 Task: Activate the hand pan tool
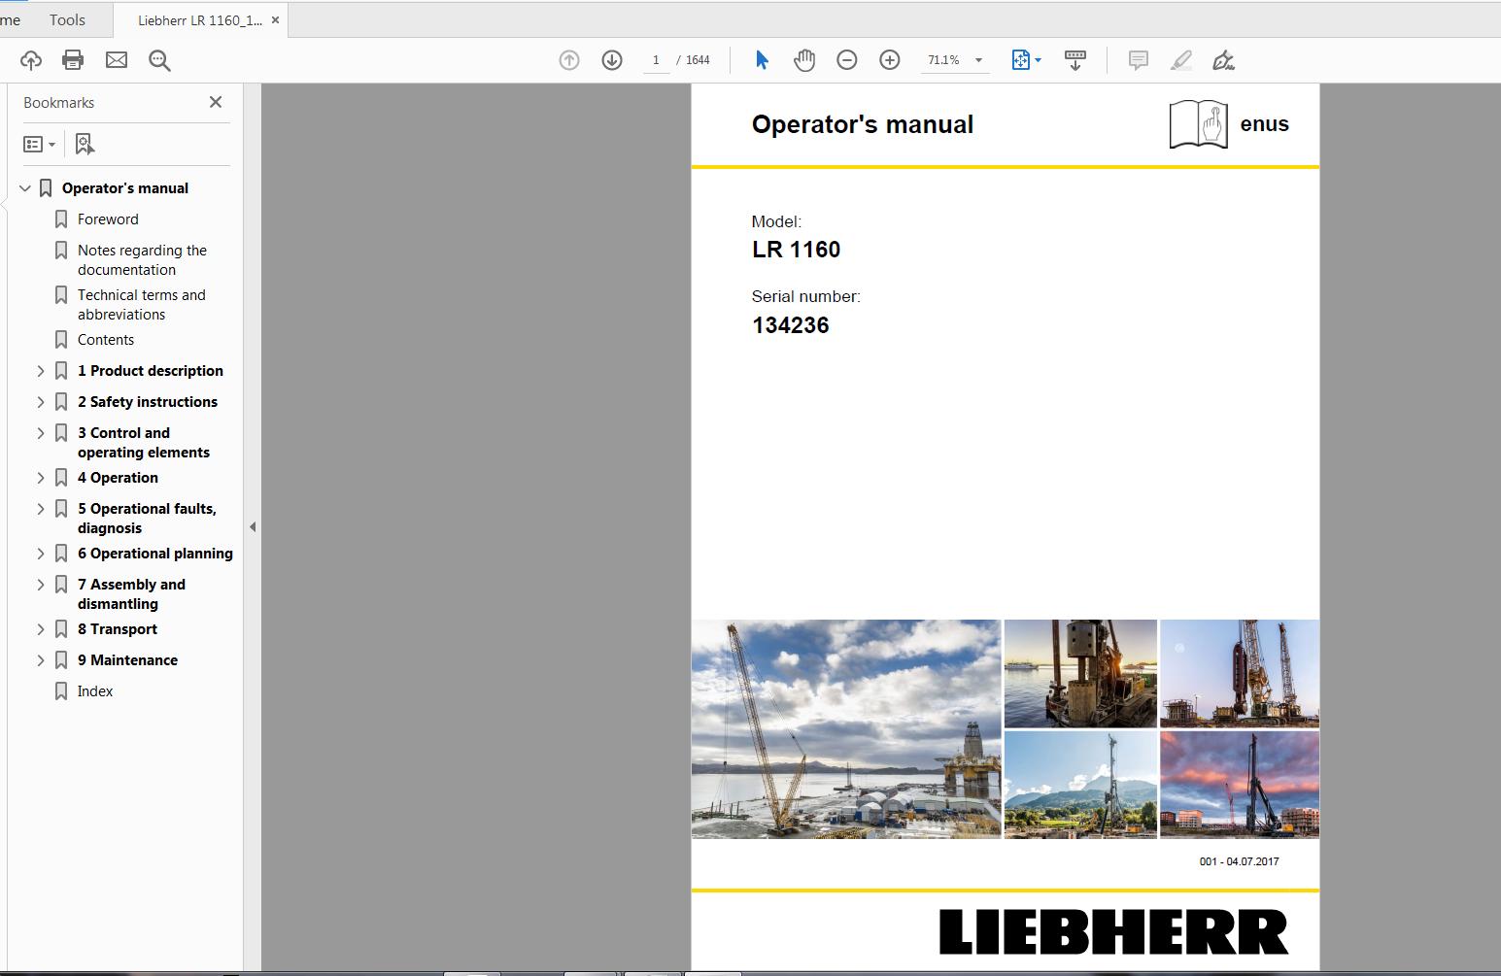click(x=804, y=60)
